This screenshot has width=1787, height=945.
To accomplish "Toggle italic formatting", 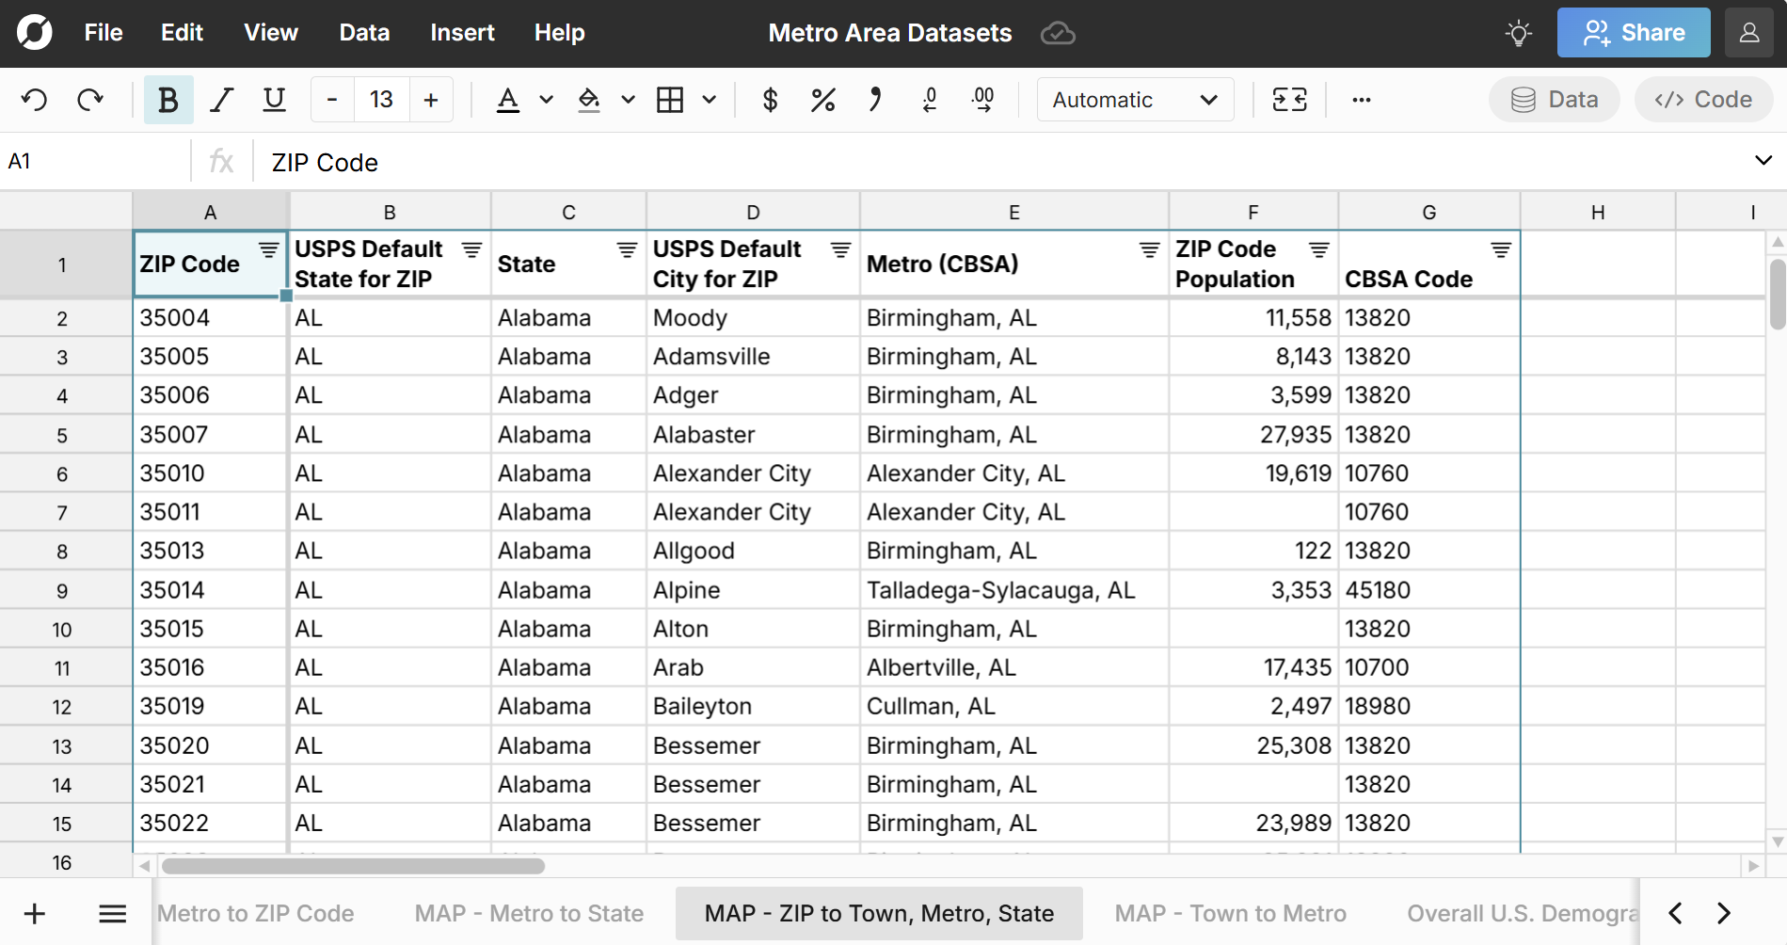I will point(221,99).
